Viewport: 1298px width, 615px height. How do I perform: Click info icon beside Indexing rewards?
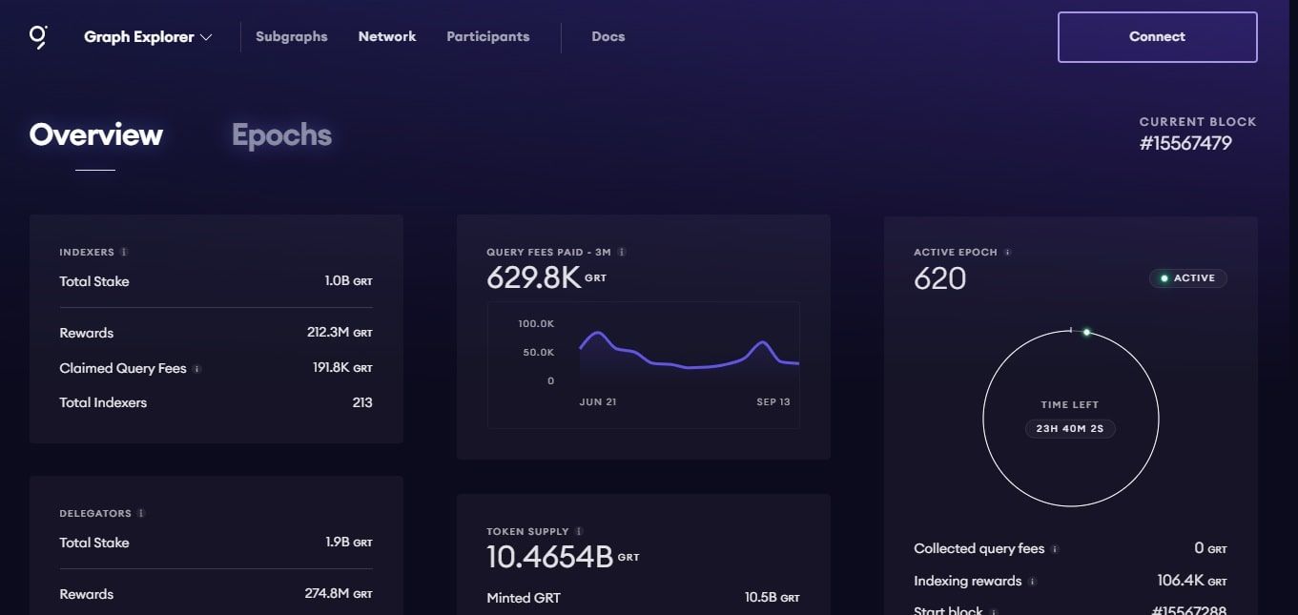coord(1032,582)
